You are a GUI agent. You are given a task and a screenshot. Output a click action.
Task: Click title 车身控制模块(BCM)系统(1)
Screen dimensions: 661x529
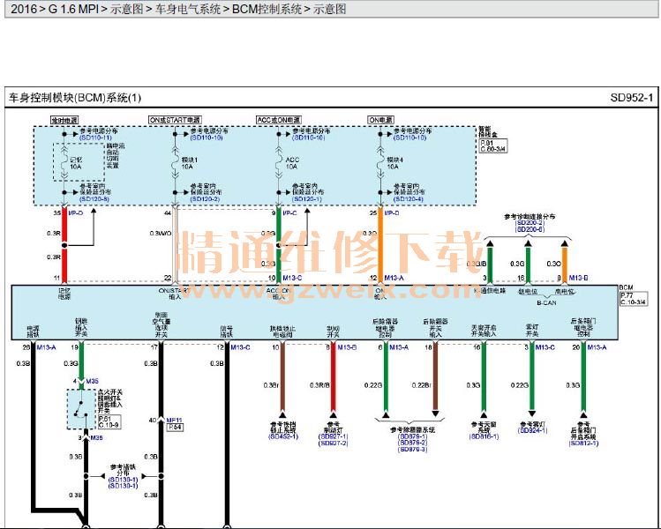click(x=76, y=98)
